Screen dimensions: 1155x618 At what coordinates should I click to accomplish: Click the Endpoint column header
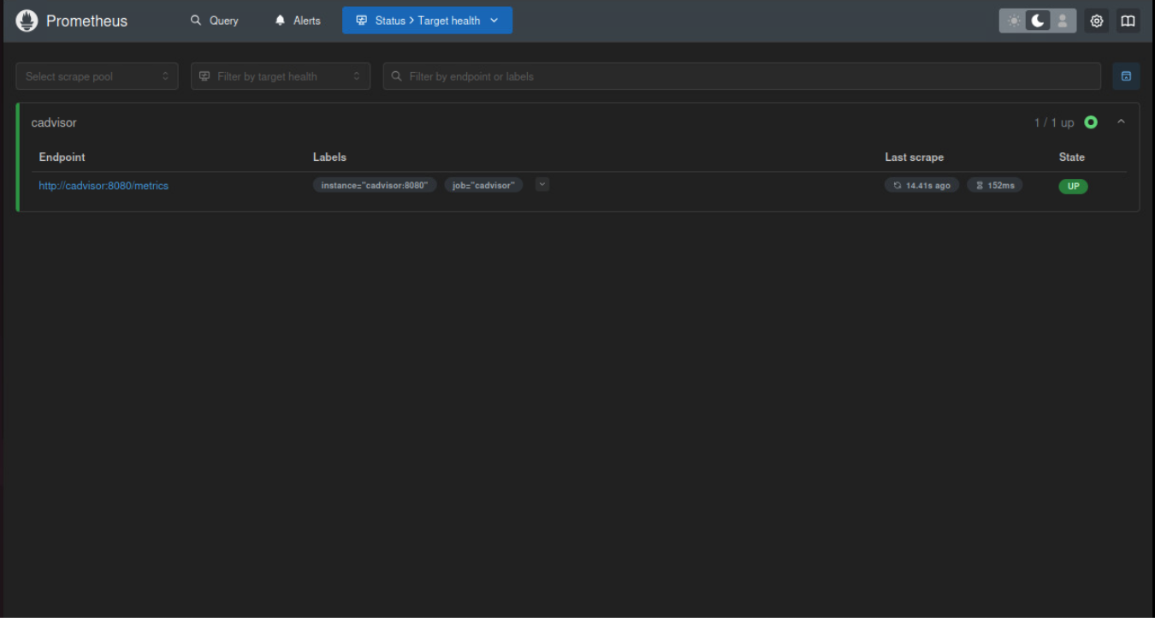point(62,157)
